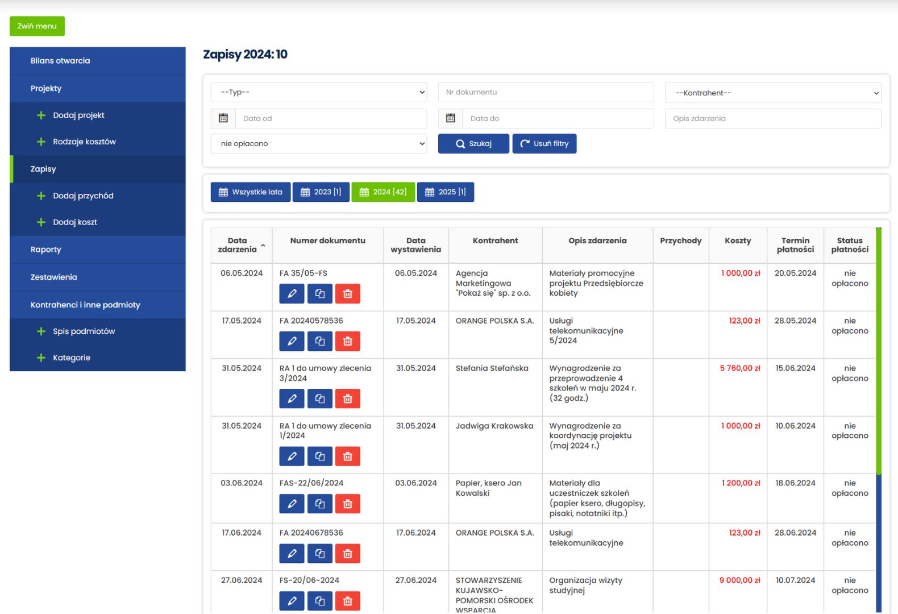Expand the --Kontrahent-- dropdown
The width and height of the screenshot is (898, 614).
tap(773, 93)
